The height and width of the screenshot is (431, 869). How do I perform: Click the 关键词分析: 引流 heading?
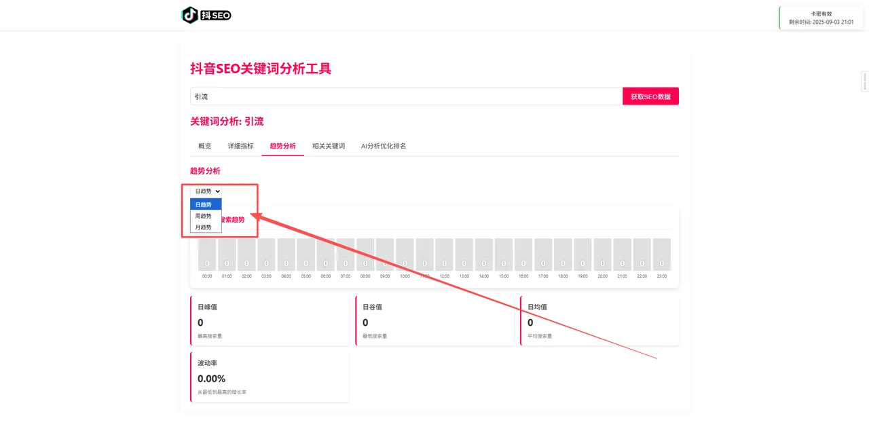point(227,121)
